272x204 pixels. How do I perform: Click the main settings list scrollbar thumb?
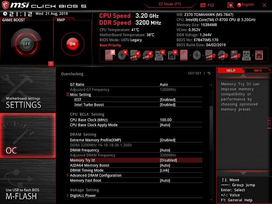click(x=211, y=129)
